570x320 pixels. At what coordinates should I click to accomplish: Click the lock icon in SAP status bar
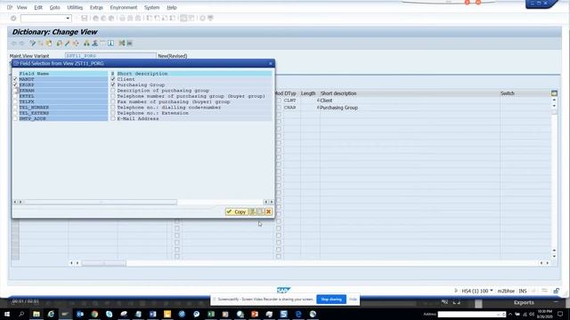coord(556,291)
